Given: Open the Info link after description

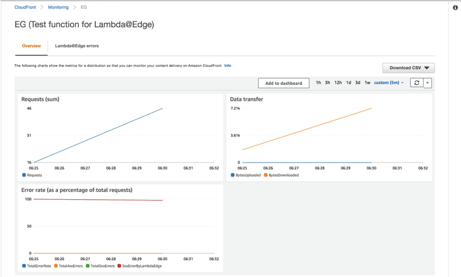Looking at the screenshot, I should [x=228, y=66].
